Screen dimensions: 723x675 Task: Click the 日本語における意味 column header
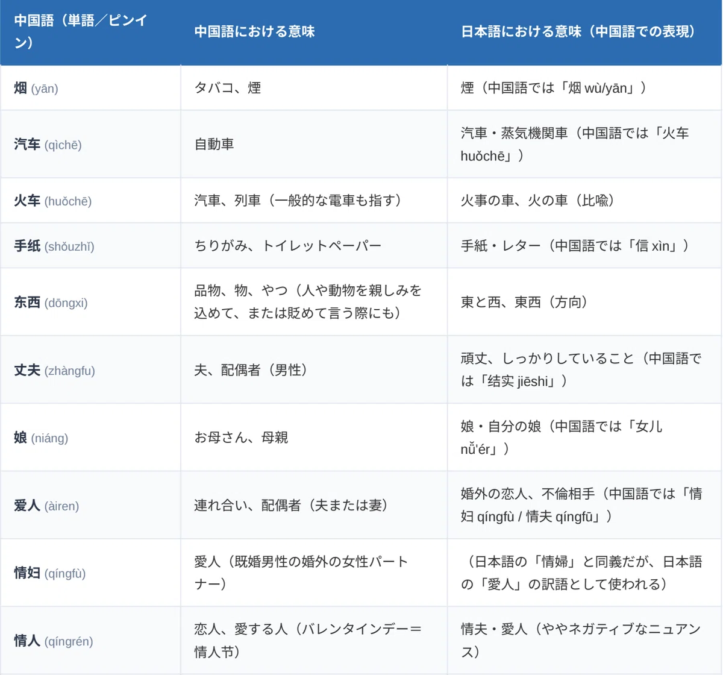coord(584,32)
